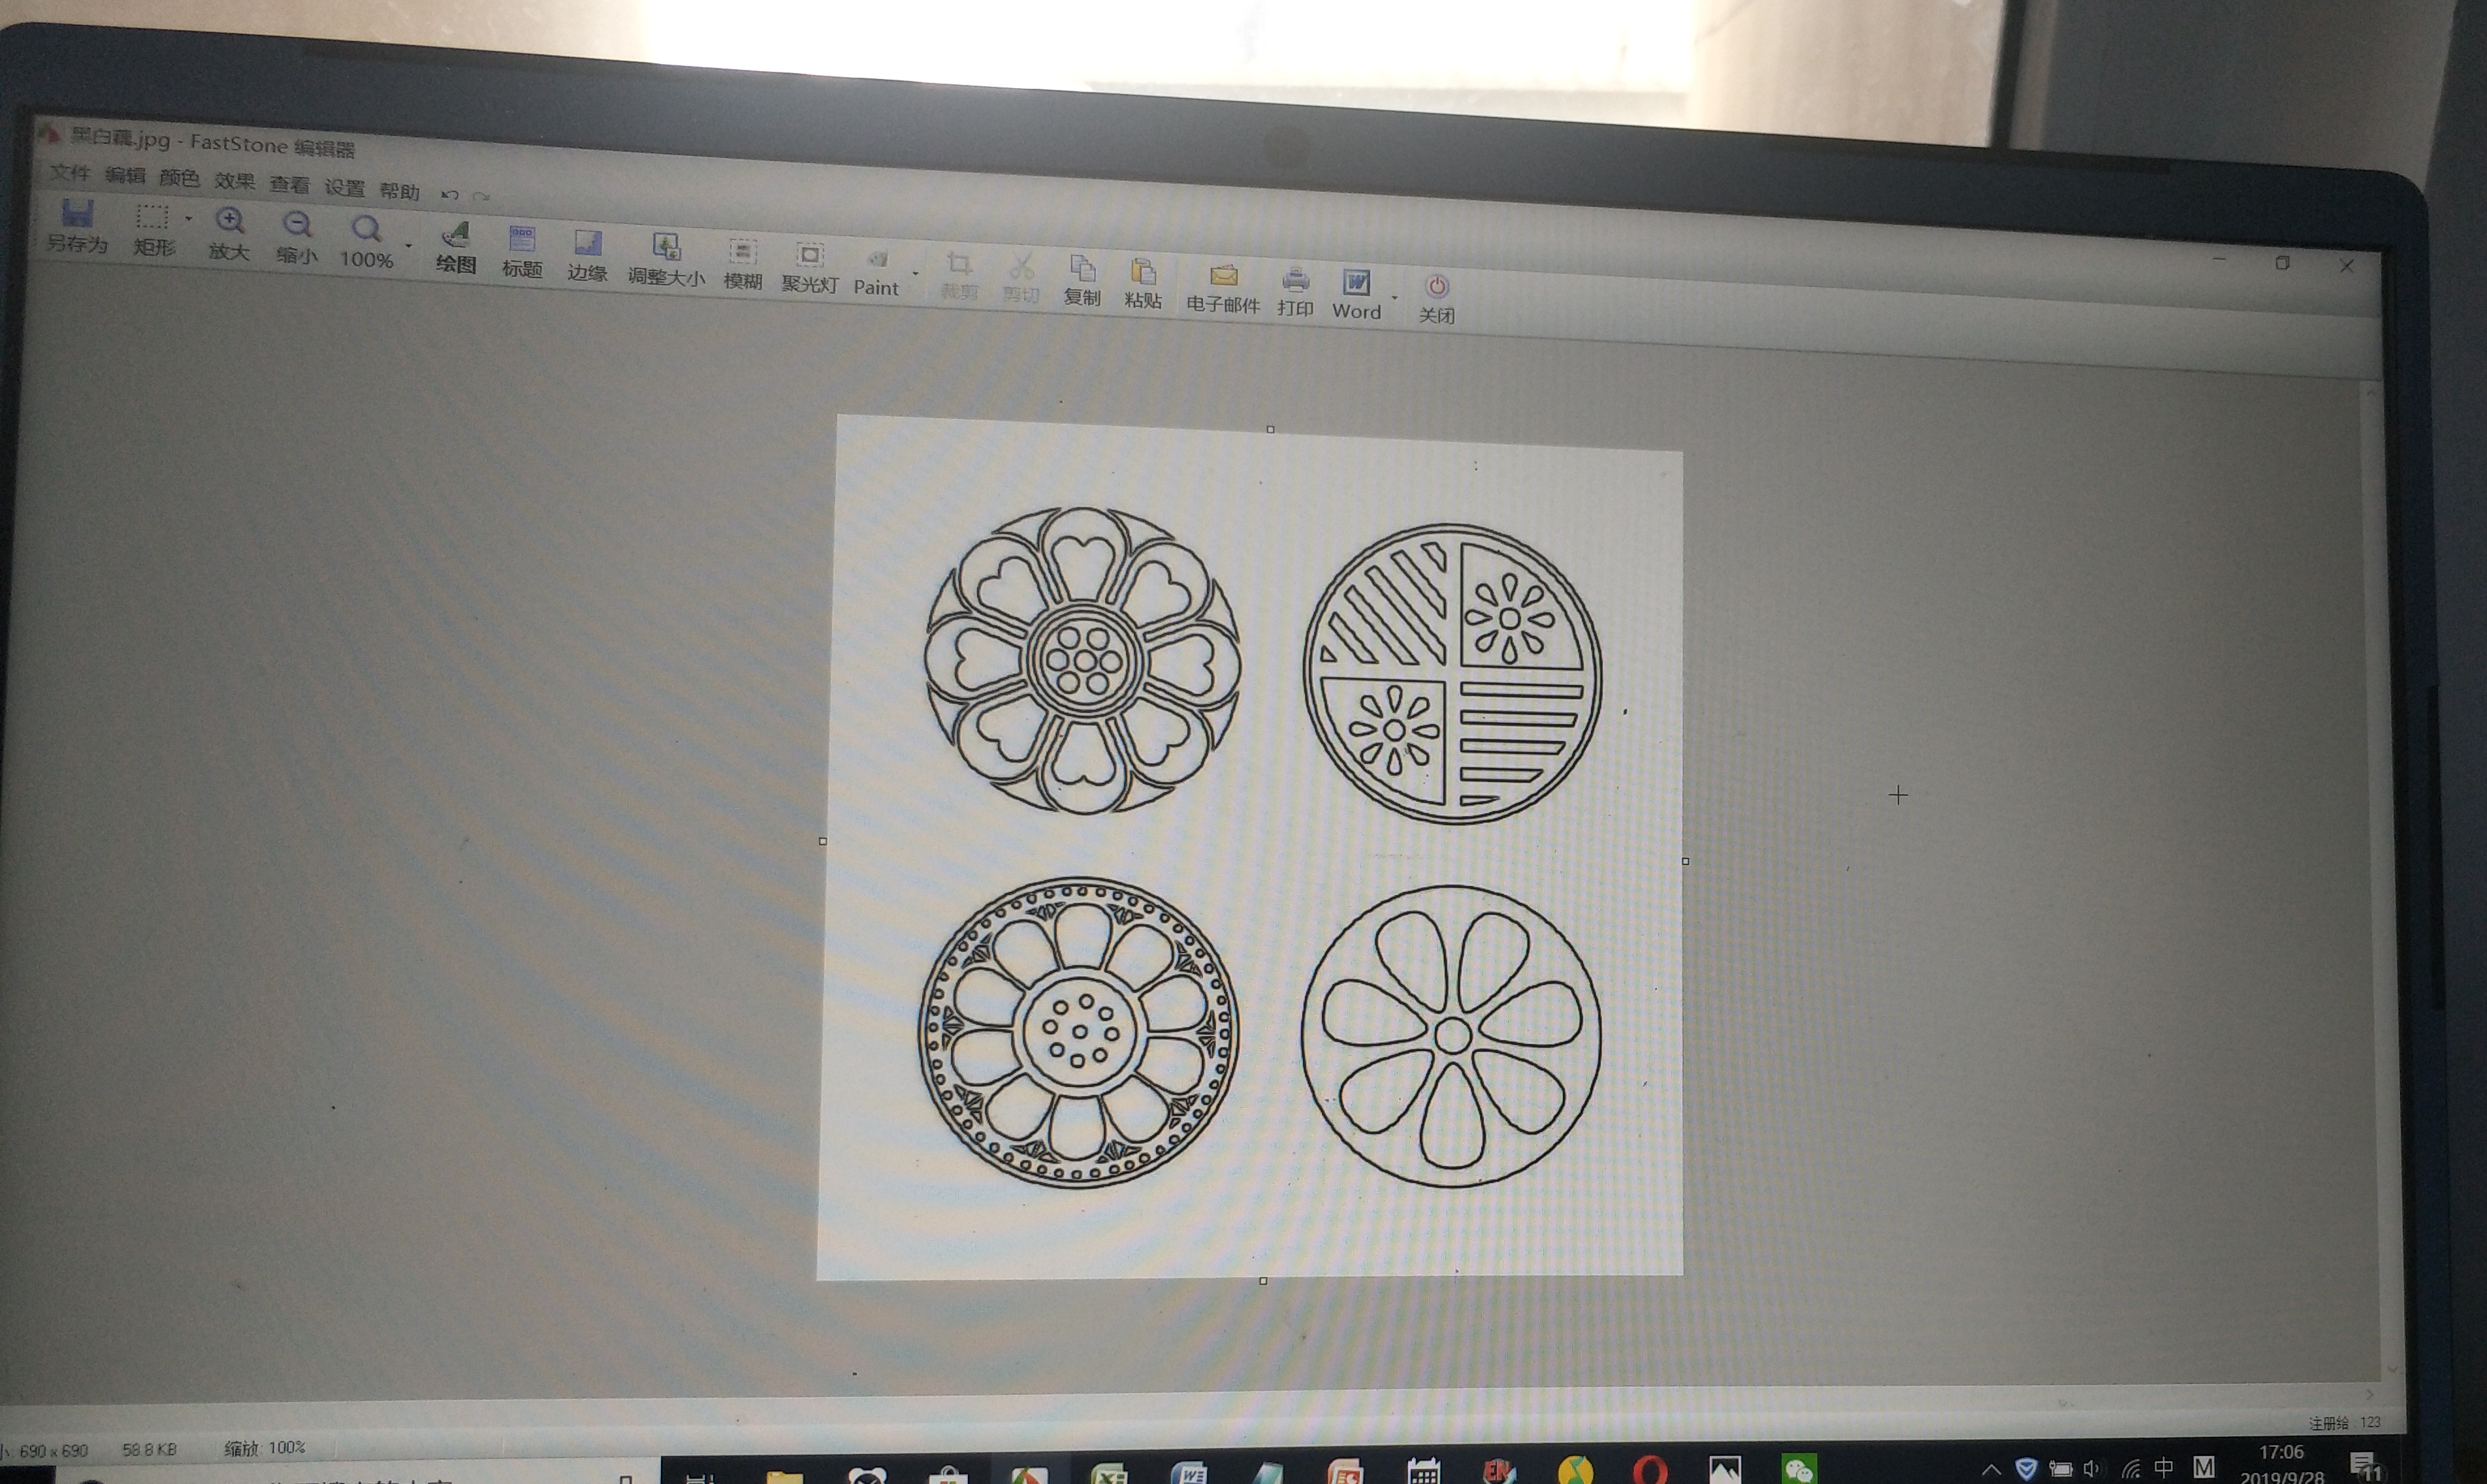The height and width of the screenshot is (1484, 2487).
Task: Open PowerPoint from the taskbar
Action: click(1346, 1472)
